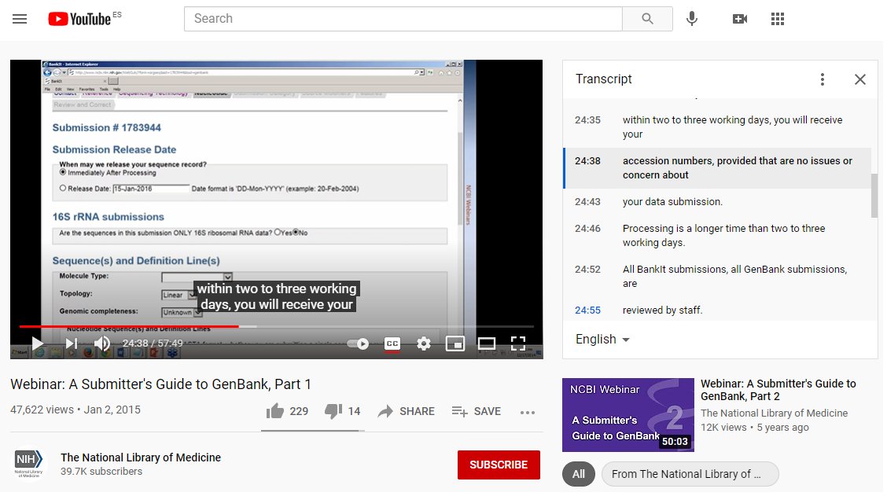
Task: Click the magnifier search button
Action: tap(647, 19)
